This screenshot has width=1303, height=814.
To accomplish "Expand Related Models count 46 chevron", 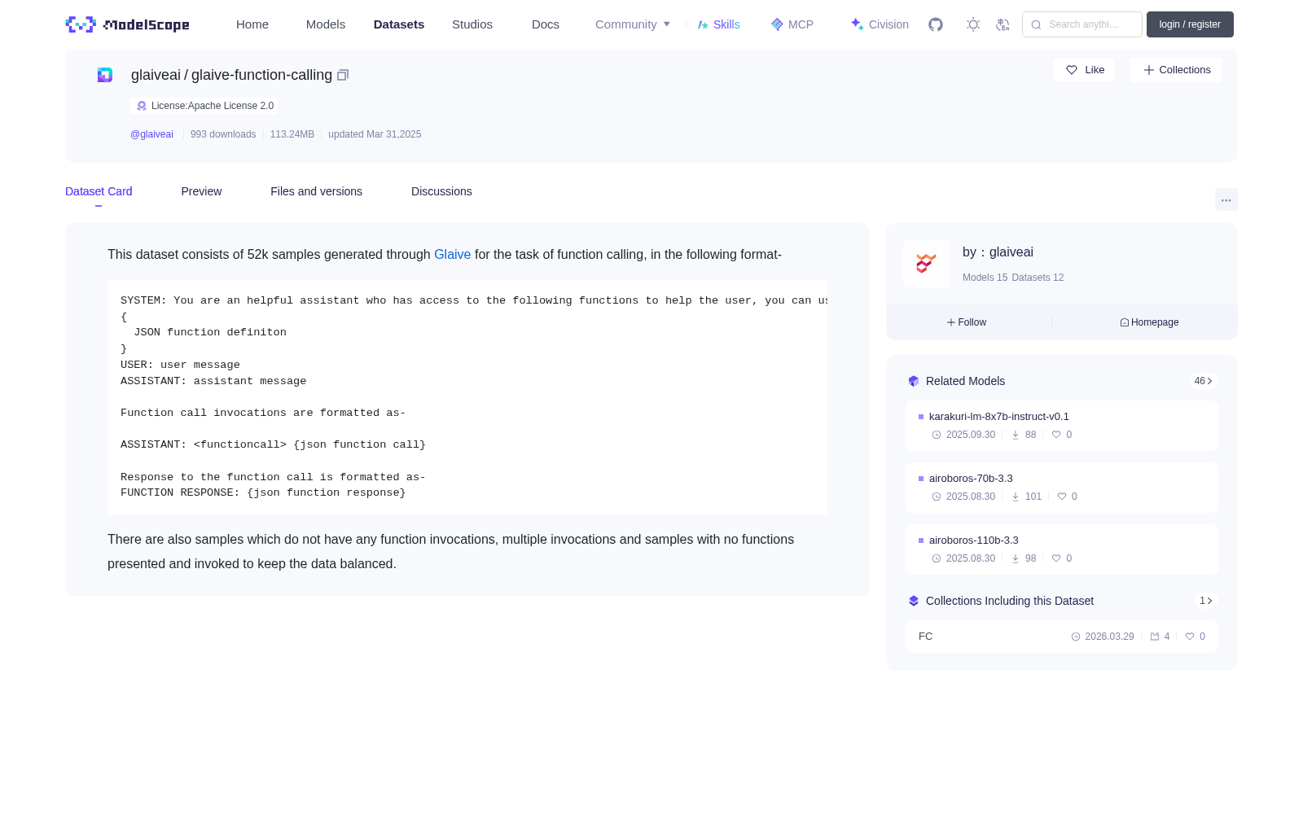I will [x=1203, y=381].
